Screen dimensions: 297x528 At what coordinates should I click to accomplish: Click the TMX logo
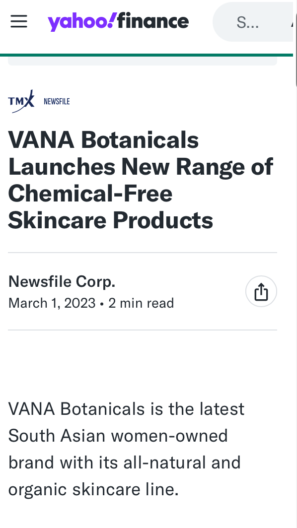(x=21, y=101)
